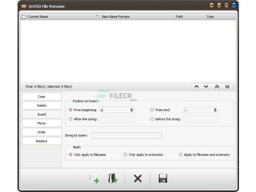Move selected file down one row
Image resolution: width=256 pixels, height=192 pixels.
pyautogui.click(x=206, y=86)
